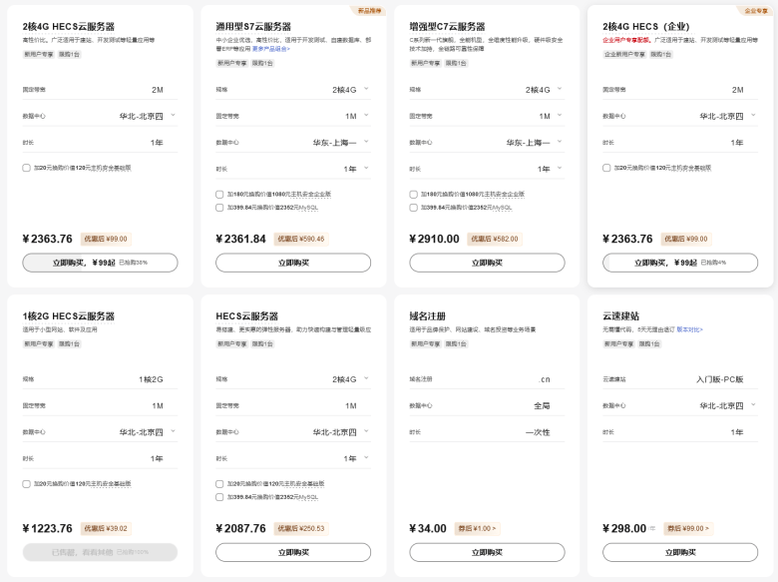Tick the 20元 host security checkbox on 1核2G HECS
The width and height of the screenshot is (778, 582).
pos(27,484)
